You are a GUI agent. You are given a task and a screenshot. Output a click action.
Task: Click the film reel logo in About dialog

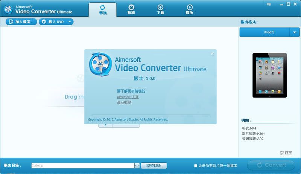(100, 64)
